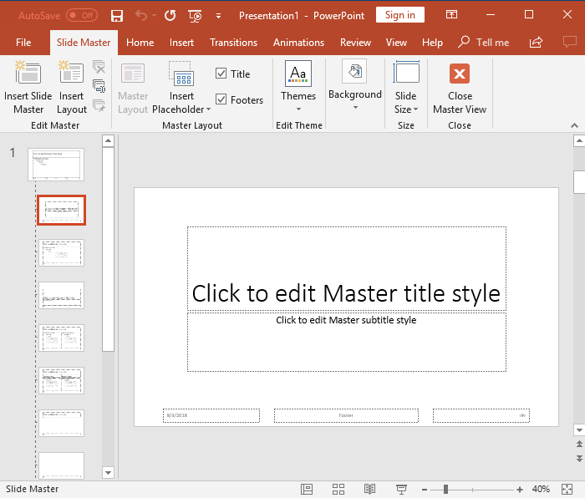Click Start From Beginning quick access icon
This screenshot has height=498, width=585.
tap(195, 15)
